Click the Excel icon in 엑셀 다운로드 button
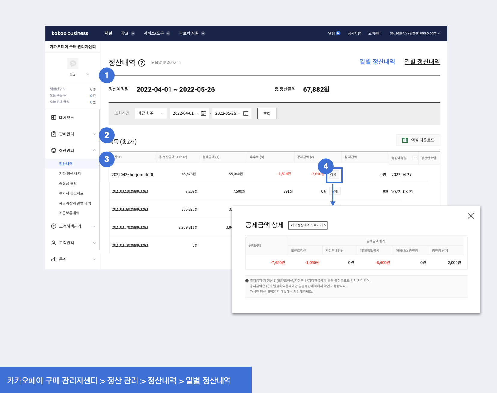Screen dimensions: 497x393 tap(405, 140)
